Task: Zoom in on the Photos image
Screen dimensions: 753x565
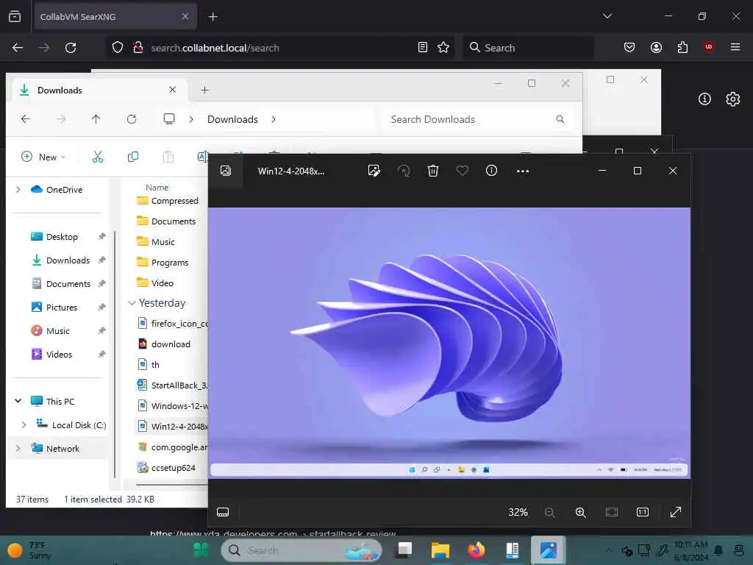Action: click(581, 512)
